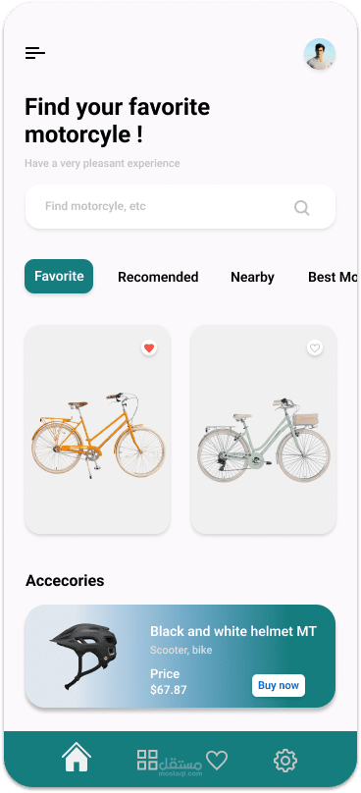Viewport: 361px width, 793px height.
Task: Open favorites heart in bottom bar
Action: pos(217,761)
